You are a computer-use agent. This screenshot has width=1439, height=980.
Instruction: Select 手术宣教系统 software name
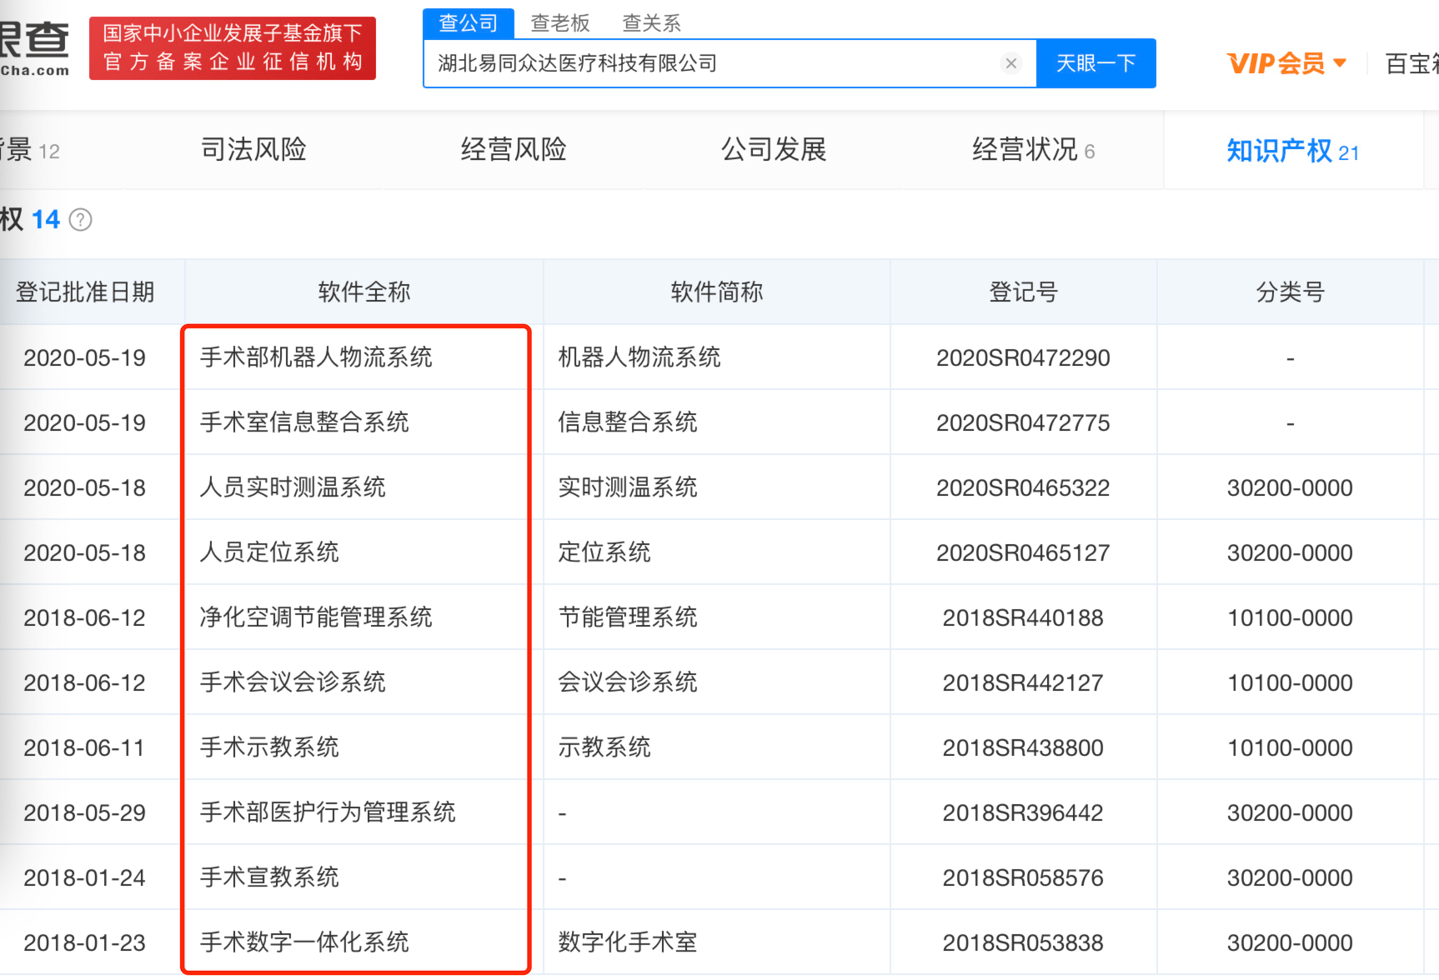(269, 877)
